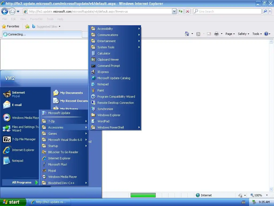Expand Bloodshed Dev-C++ folder
Image resolution: width=274 pixels, height=206 pixels.
tap(64, 183)
